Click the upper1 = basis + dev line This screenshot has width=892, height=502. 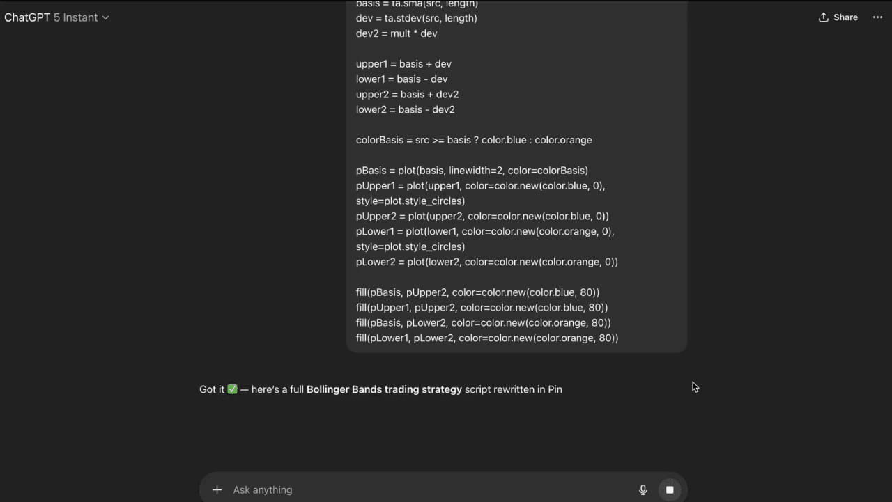click(403, 64)
